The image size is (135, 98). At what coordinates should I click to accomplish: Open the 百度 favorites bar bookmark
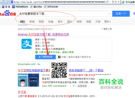(x=6, y=7)
